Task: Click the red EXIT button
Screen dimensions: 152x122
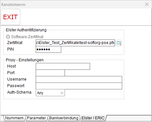Action: (10, 17)
